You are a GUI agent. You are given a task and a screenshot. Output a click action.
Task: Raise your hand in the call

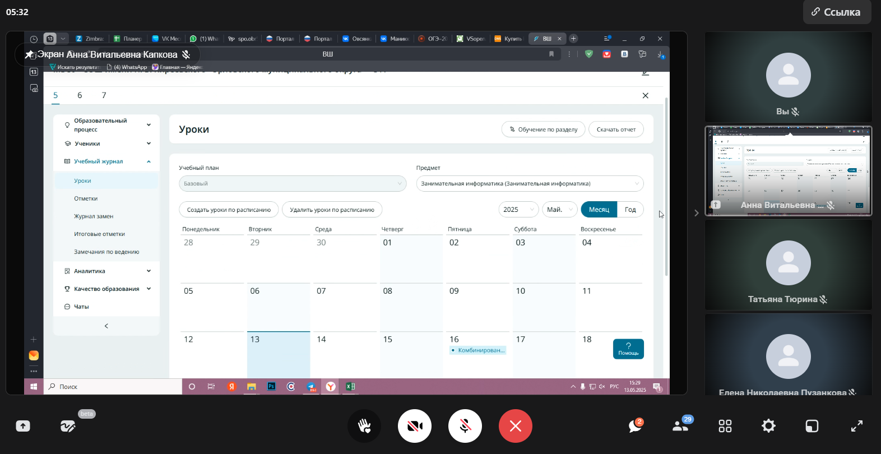coord(364,426)
